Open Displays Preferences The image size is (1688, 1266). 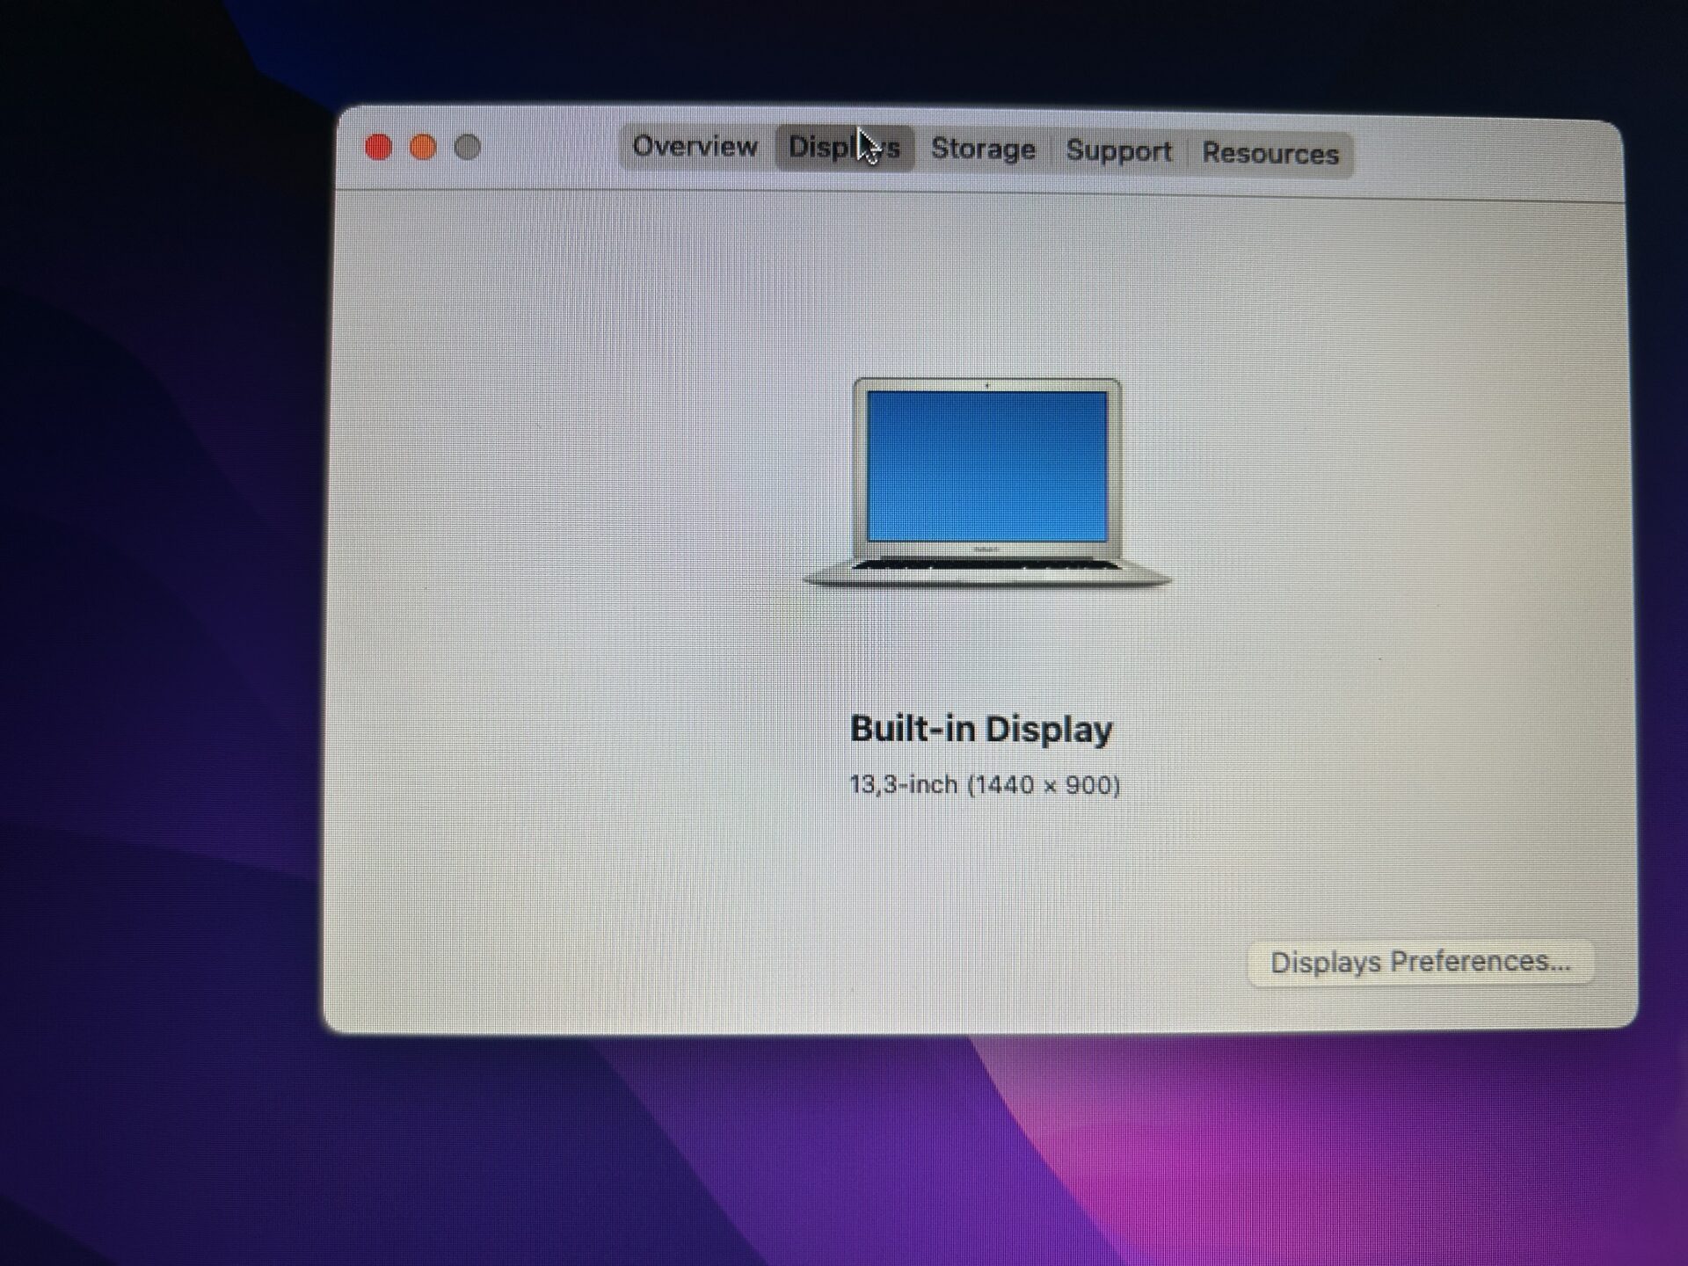point(1420,963)
